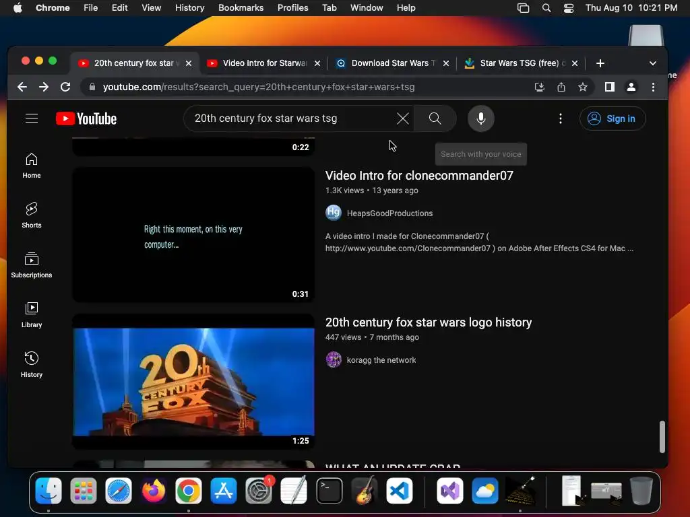
Task: Open '20th century fox star wars logo history' title
Action: coord(428,322)
